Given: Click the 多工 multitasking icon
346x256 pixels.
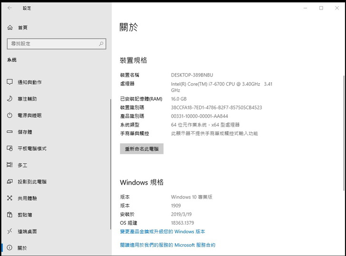Looking at the screenshot, I should pos(10,165).
